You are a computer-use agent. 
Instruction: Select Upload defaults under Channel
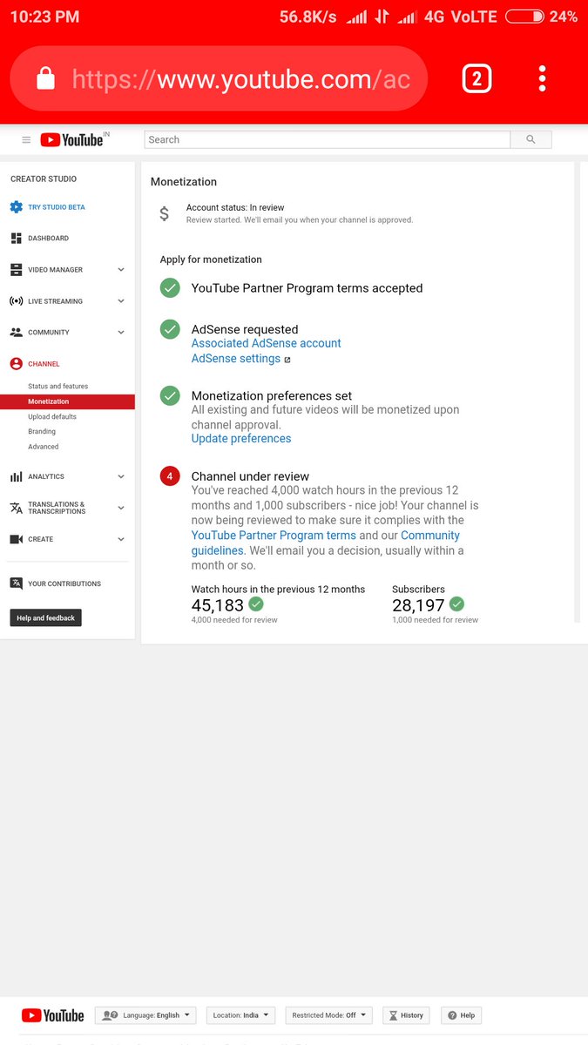(52, 417)
